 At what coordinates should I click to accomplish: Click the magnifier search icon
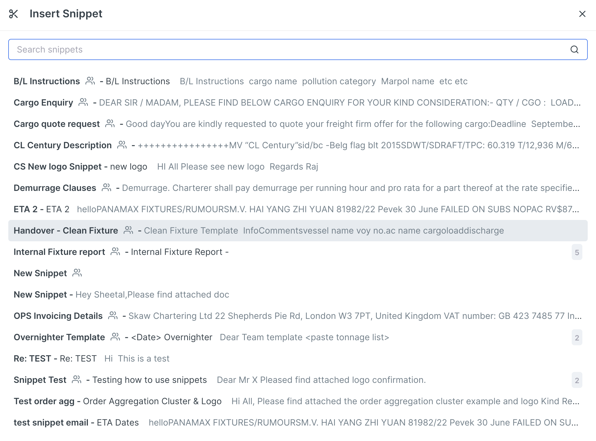tap(574, 50)
